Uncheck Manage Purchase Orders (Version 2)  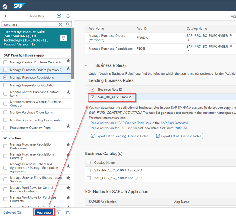[x=5, y=70]
